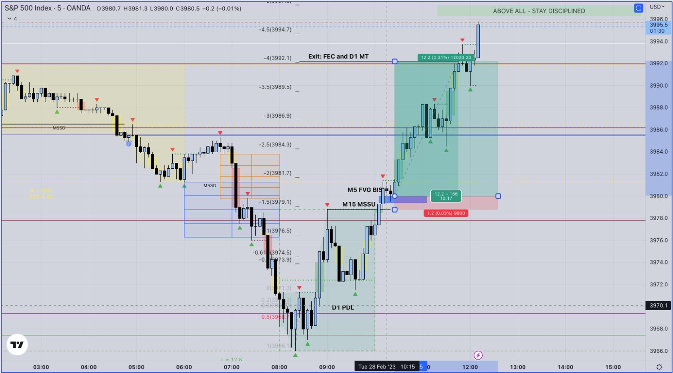Click the 08:00 time axis label
673x373 pixels.
(x=279, y=367)
